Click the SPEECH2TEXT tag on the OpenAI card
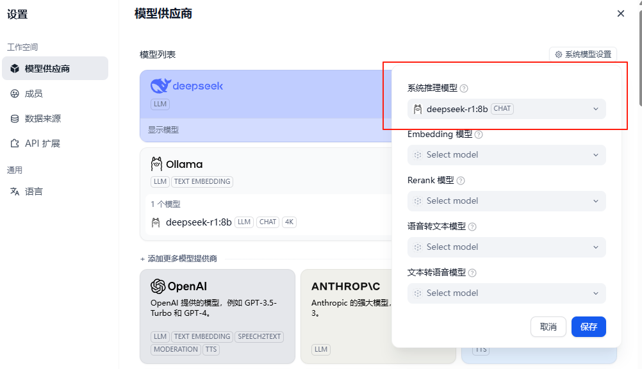642x369 pixels. pos(259,336)
